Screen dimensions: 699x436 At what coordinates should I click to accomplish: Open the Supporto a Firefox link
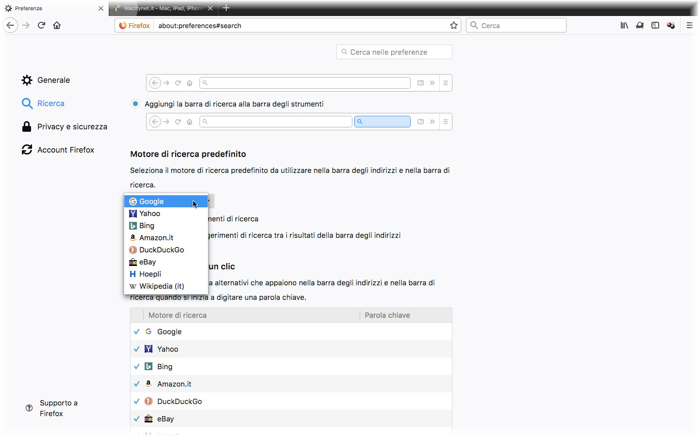pyautogui.click(x=58, y=408)
